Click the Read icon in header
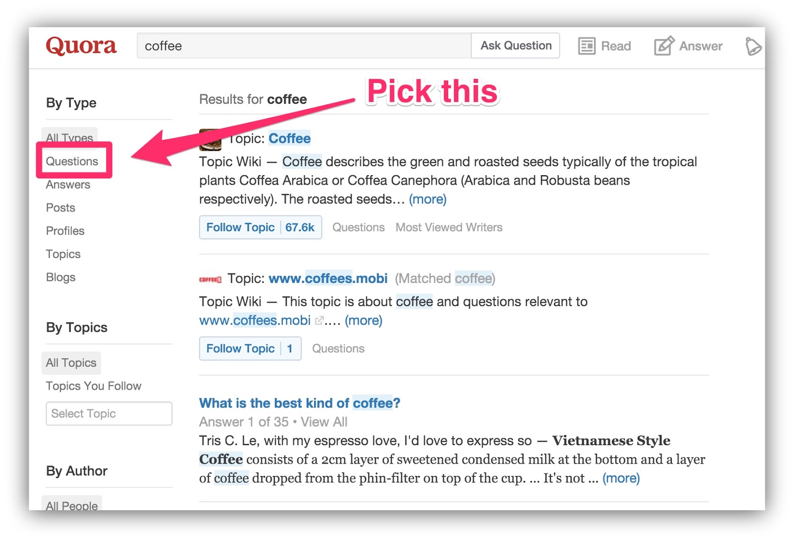The image size is (794, 541). (x=587, y=46)
